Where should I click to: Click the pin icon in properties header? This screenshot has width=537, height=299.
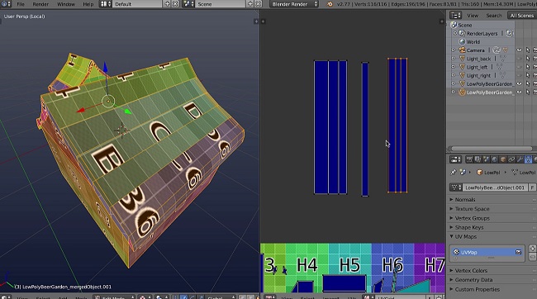[454, 173]
